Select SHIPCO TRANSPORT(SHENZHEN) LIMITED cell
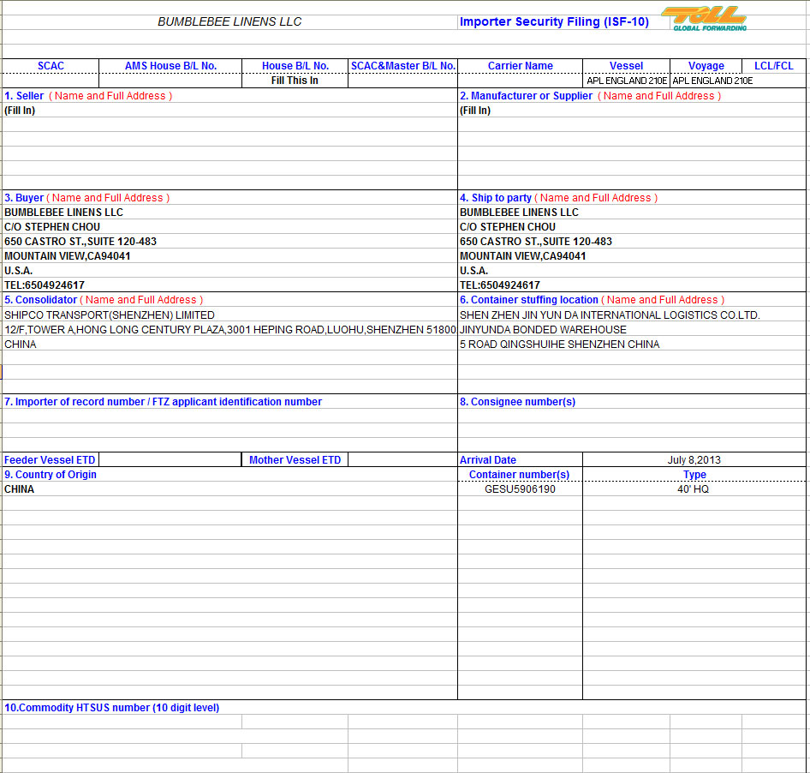Screen dimensions: 810x773 pos(229,315)
